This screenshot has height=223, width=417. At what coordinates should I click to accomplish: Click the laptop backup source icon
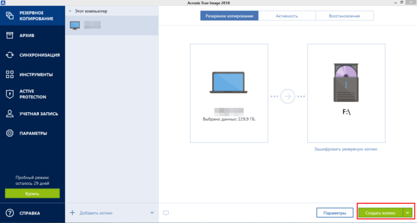pos(228,82)
